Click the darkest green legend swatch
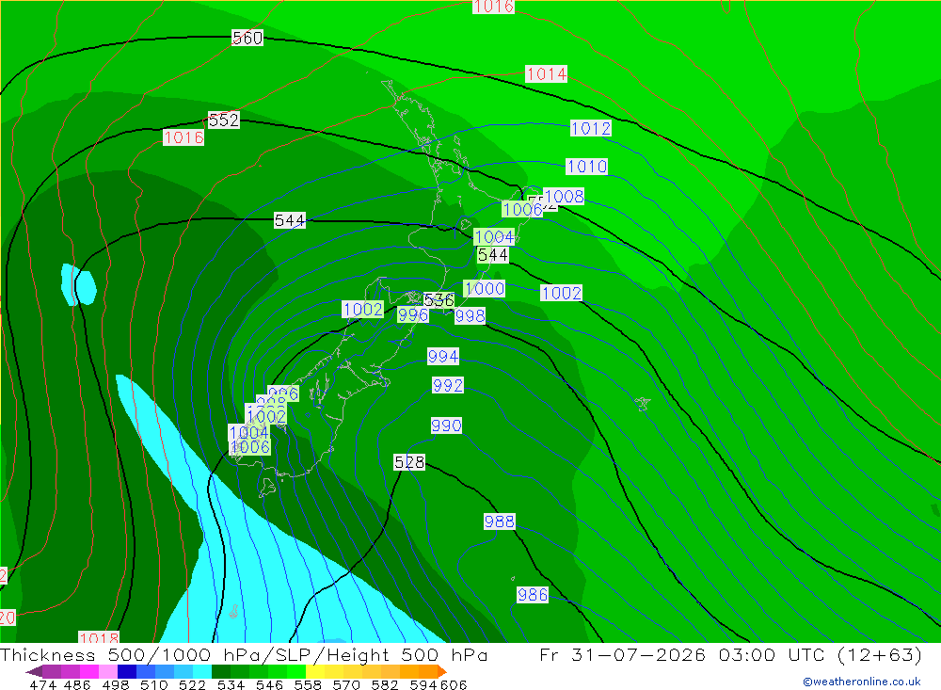 click(221, 671)
